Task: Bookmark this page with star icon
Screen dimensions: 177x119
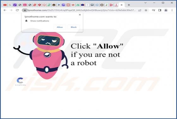Action: [146, 10]
